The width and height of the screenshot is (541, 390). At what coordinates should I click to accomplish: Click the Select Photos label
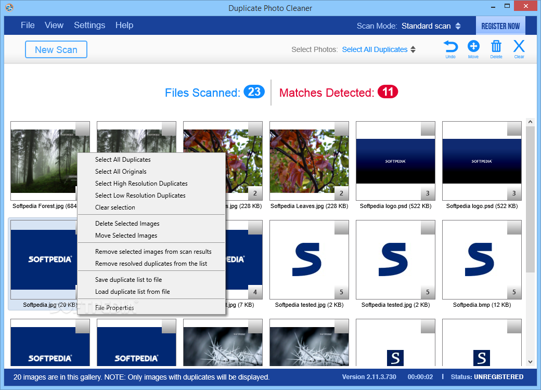pyautogui.click(x=314, y=49)
